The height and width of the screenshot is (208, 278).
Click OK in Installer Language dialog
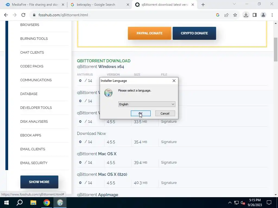141,113
